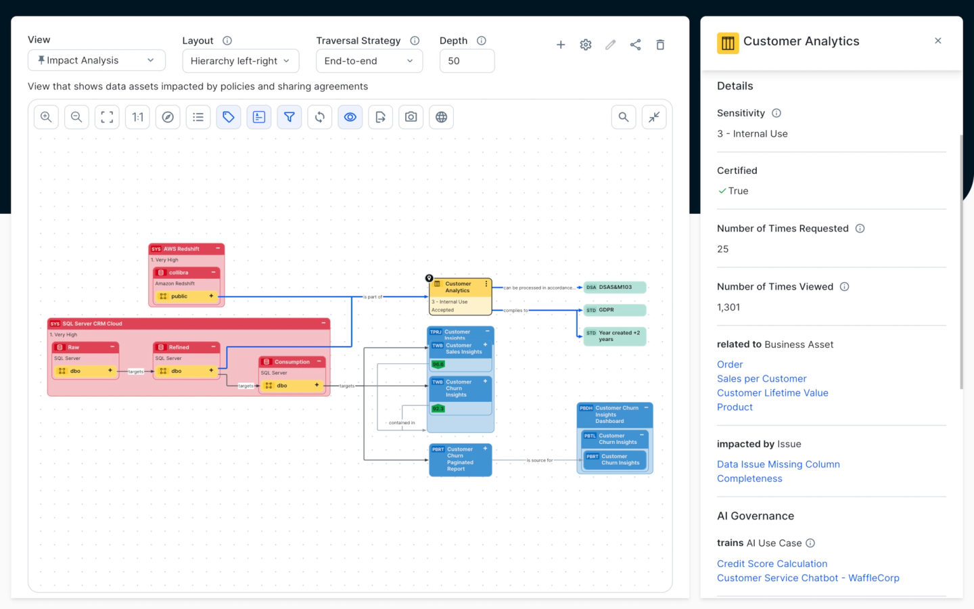Open the Customer Lifetime Value link

click(x=772, y=393)
